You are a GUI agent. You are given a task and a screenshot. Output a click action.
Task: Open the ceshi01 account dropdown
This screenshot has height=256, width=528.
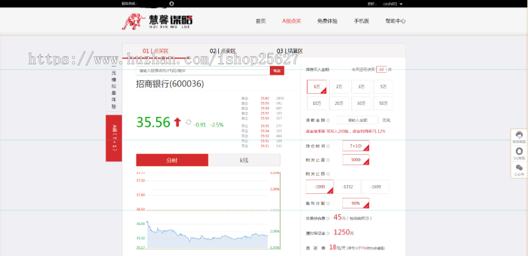393,4
